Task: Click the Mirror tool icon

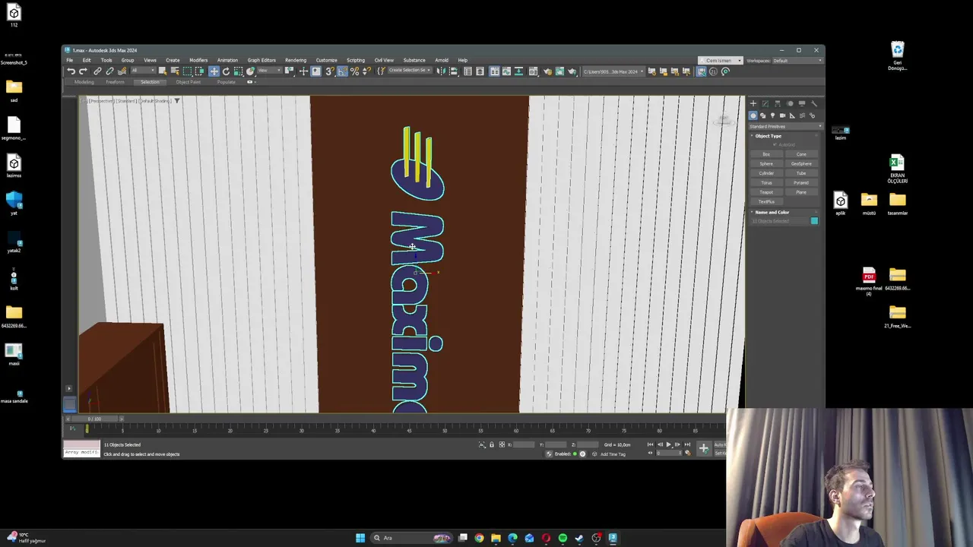Action: point(441,71)
